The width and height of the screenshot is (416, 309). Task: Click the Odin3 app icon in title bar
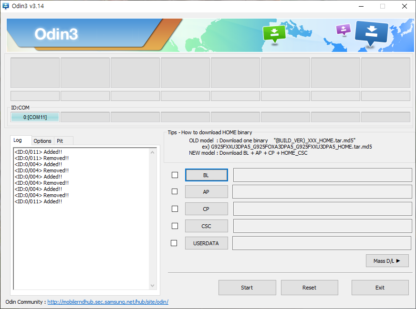click(x=6, y=6)
